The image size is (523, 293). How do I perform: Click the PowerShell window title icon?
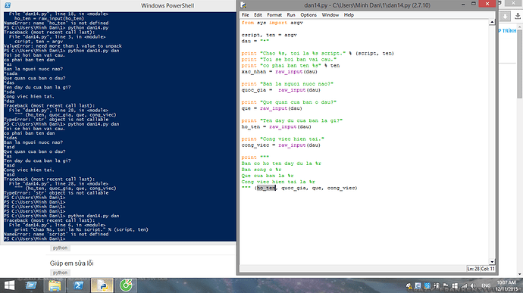click(8, 5)
